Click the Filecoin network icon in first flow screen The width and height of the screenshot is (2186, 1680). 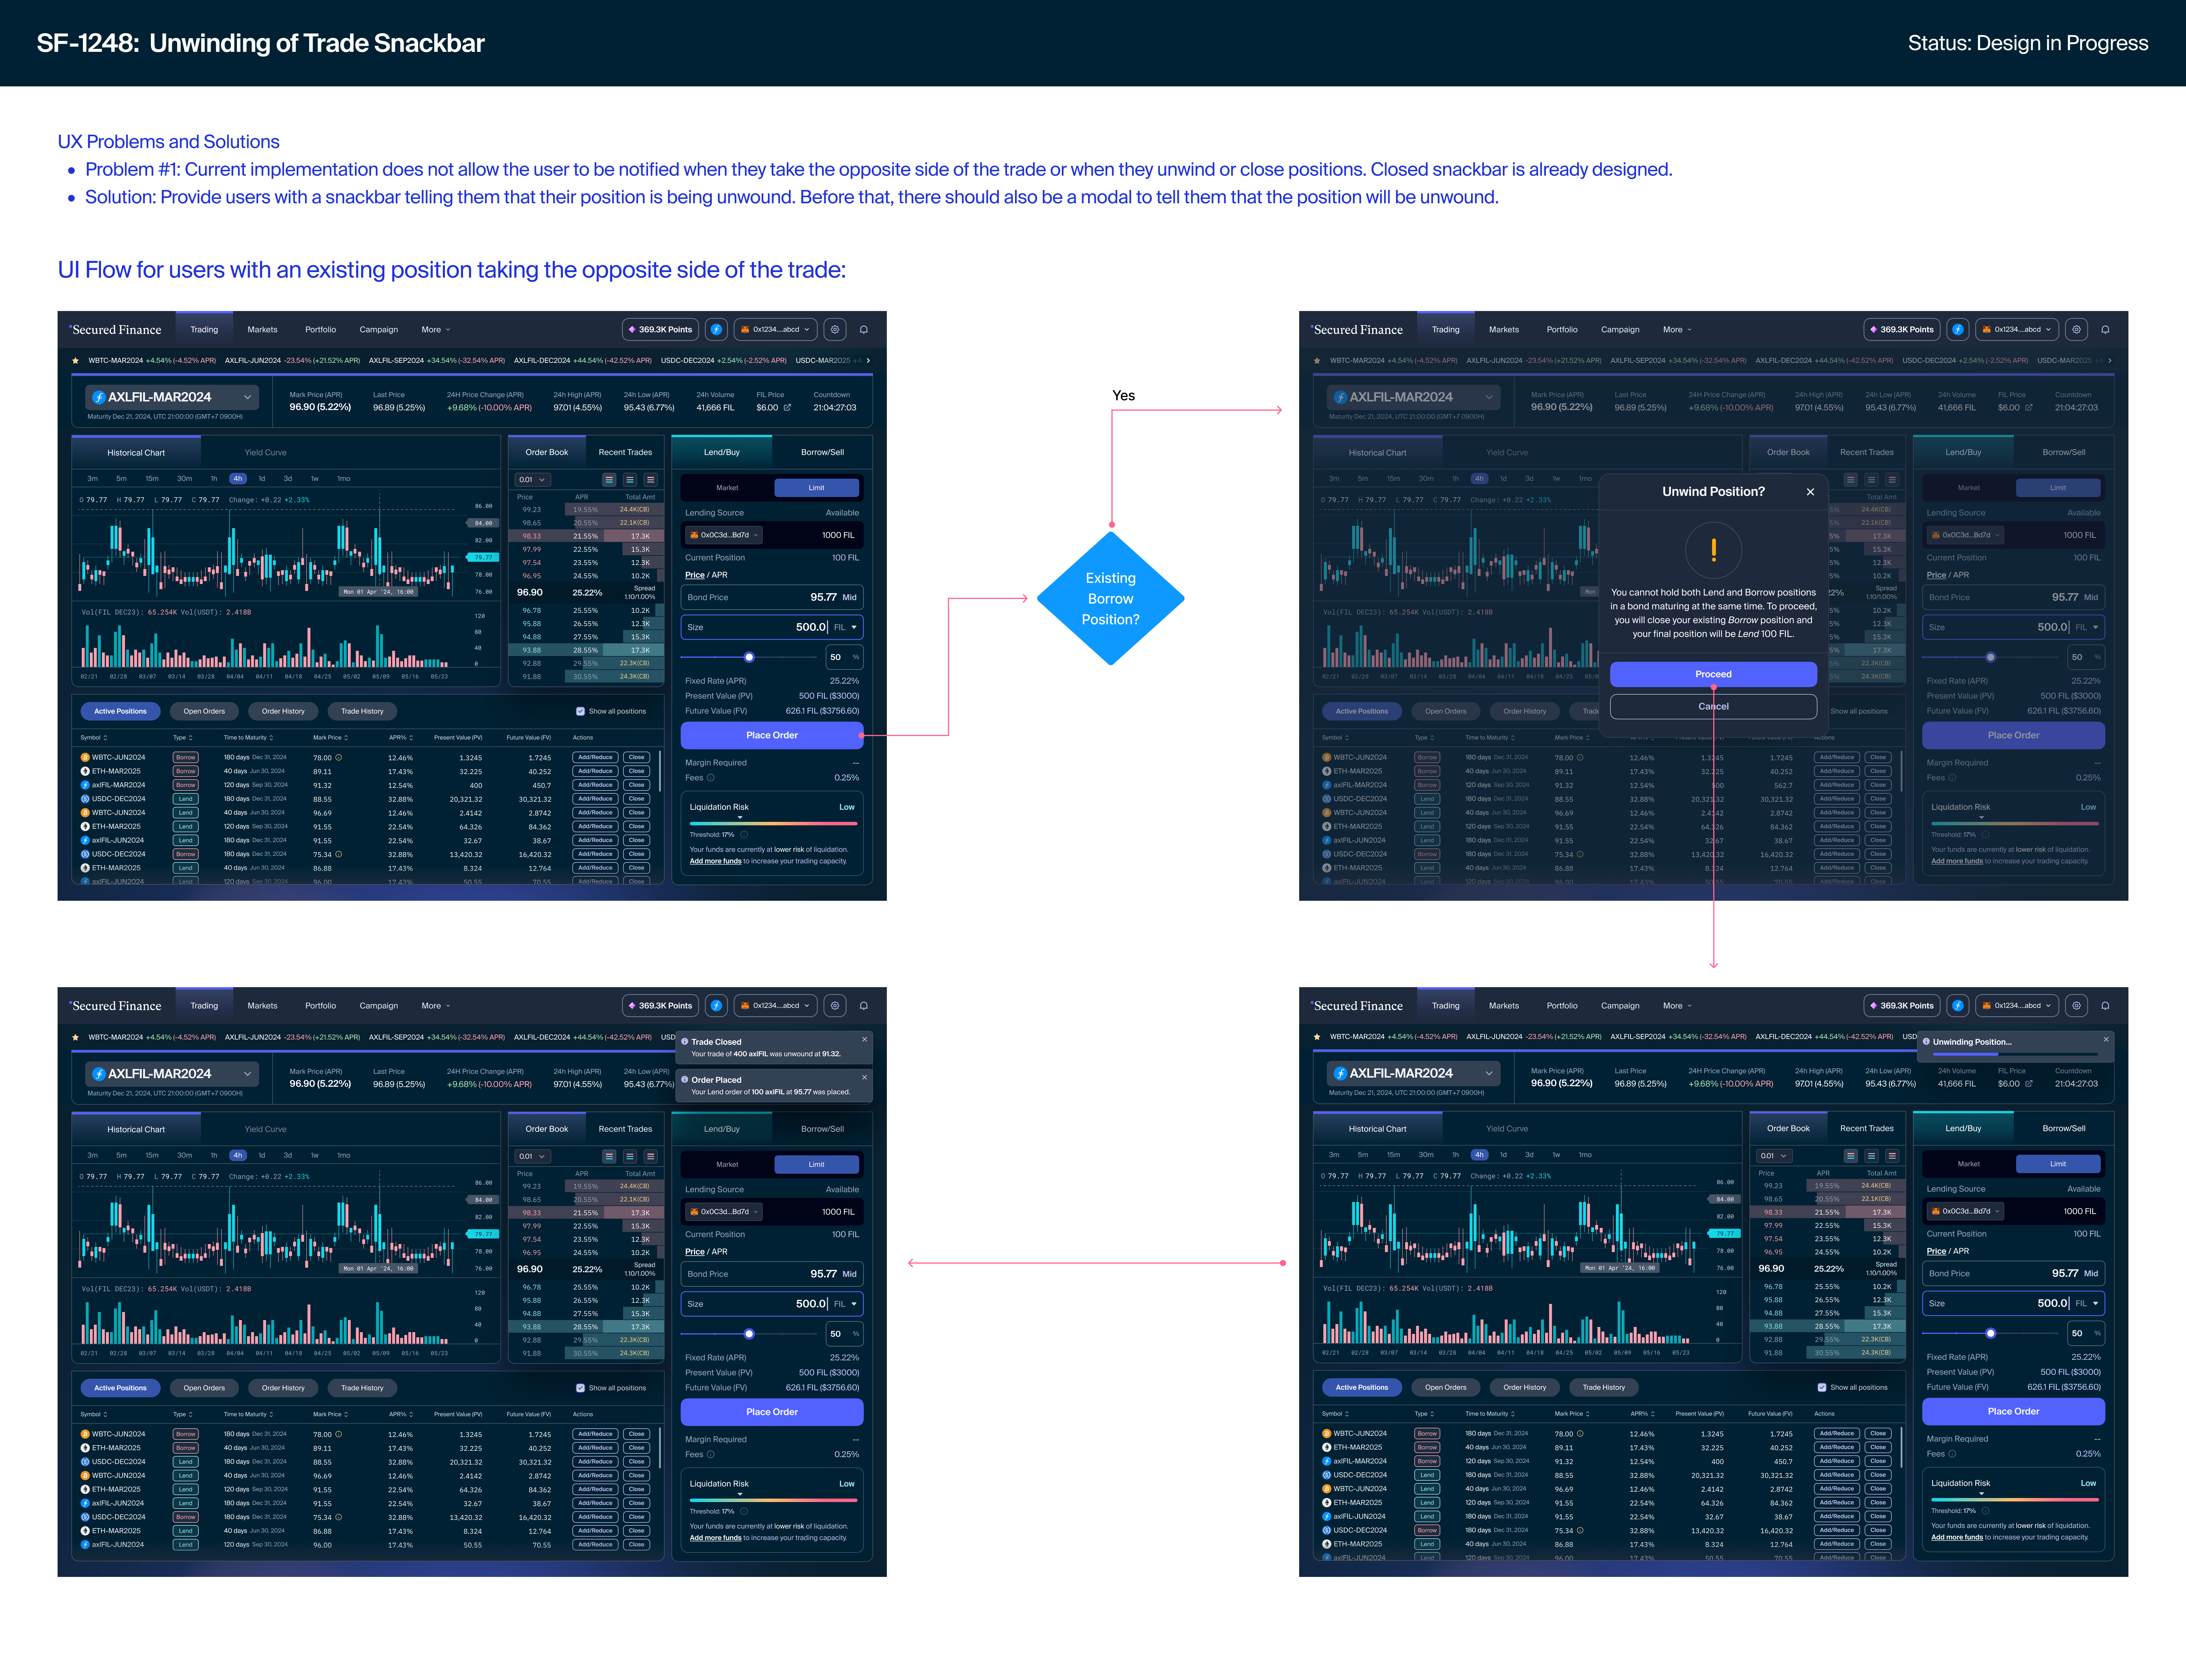coord(716,329)
